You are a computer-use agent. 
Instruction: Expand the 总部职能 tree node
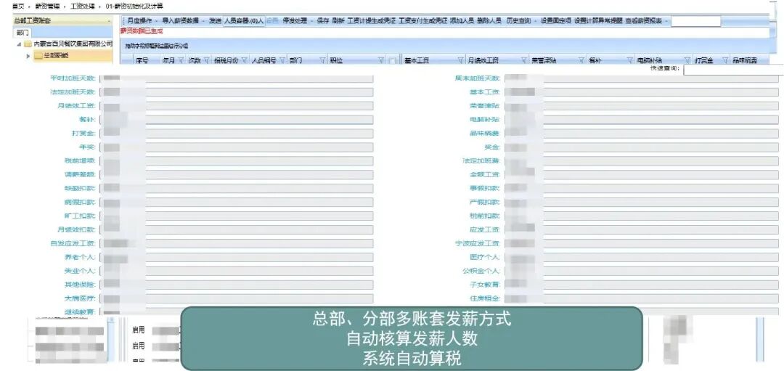click(28, 56)
